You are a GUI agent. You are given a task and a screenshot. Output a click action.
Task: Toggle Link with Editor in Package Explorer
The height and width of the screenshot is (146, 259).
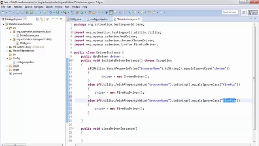pyautogui.click(x=42, y=19)
